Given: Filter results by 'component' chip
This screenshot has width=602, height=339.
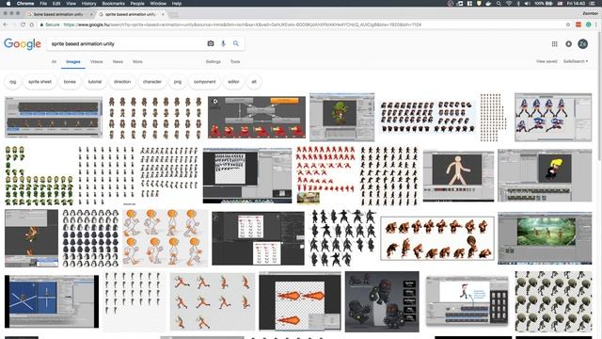Looking at the screenshot, I should click(205, 82).
